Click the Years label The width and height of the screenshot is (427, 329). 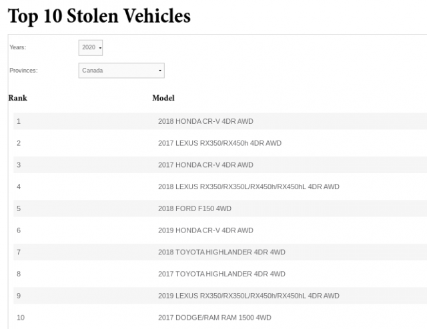[18, 47]
